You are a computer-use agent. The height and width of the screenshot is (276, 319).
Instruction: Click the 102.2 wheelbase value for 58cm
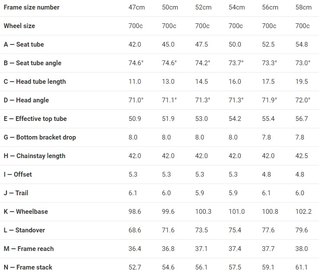click(x=303, y=212)
